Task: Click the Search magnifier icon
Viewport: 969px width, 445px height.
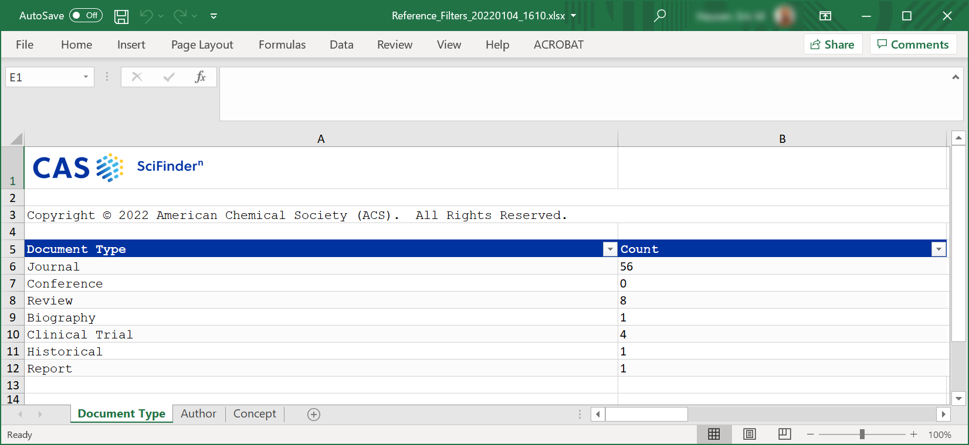Action: tap(660, 16)
